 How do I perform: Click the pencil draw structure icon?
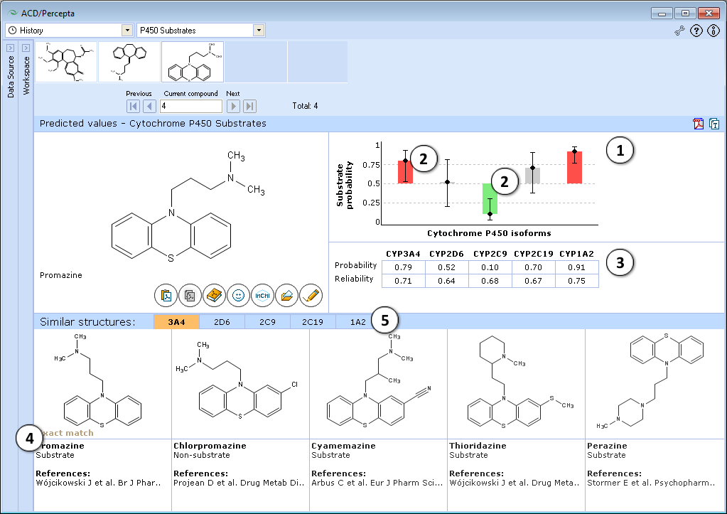311,296
